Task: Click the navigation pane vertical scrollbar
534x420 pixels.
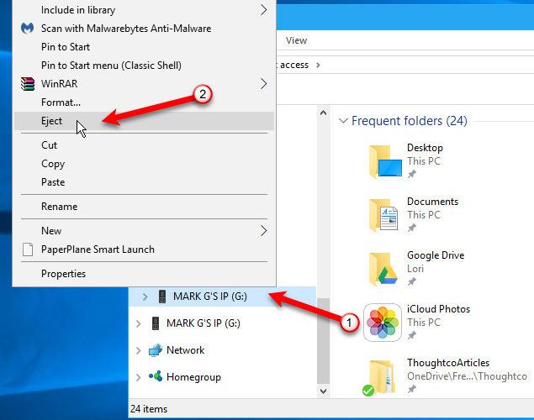Action: click(320, 252)
